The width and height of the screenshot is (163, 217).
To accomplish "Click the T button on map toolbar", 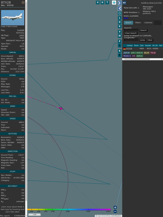I will point(107,2).
